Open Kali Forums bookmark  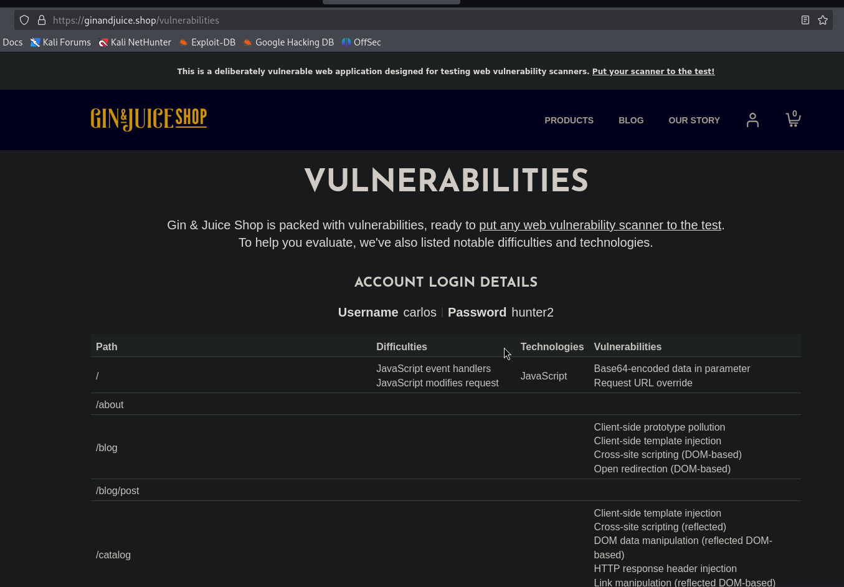[x=60, y=42]
